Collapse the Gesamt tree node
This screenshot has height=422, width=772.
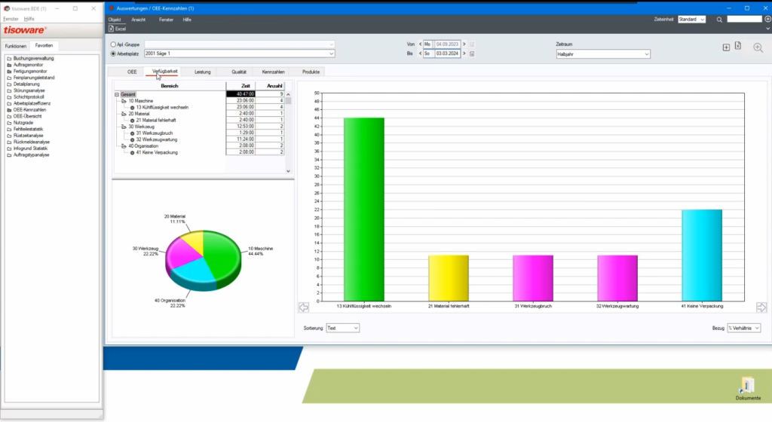click(x=117, y=94)
